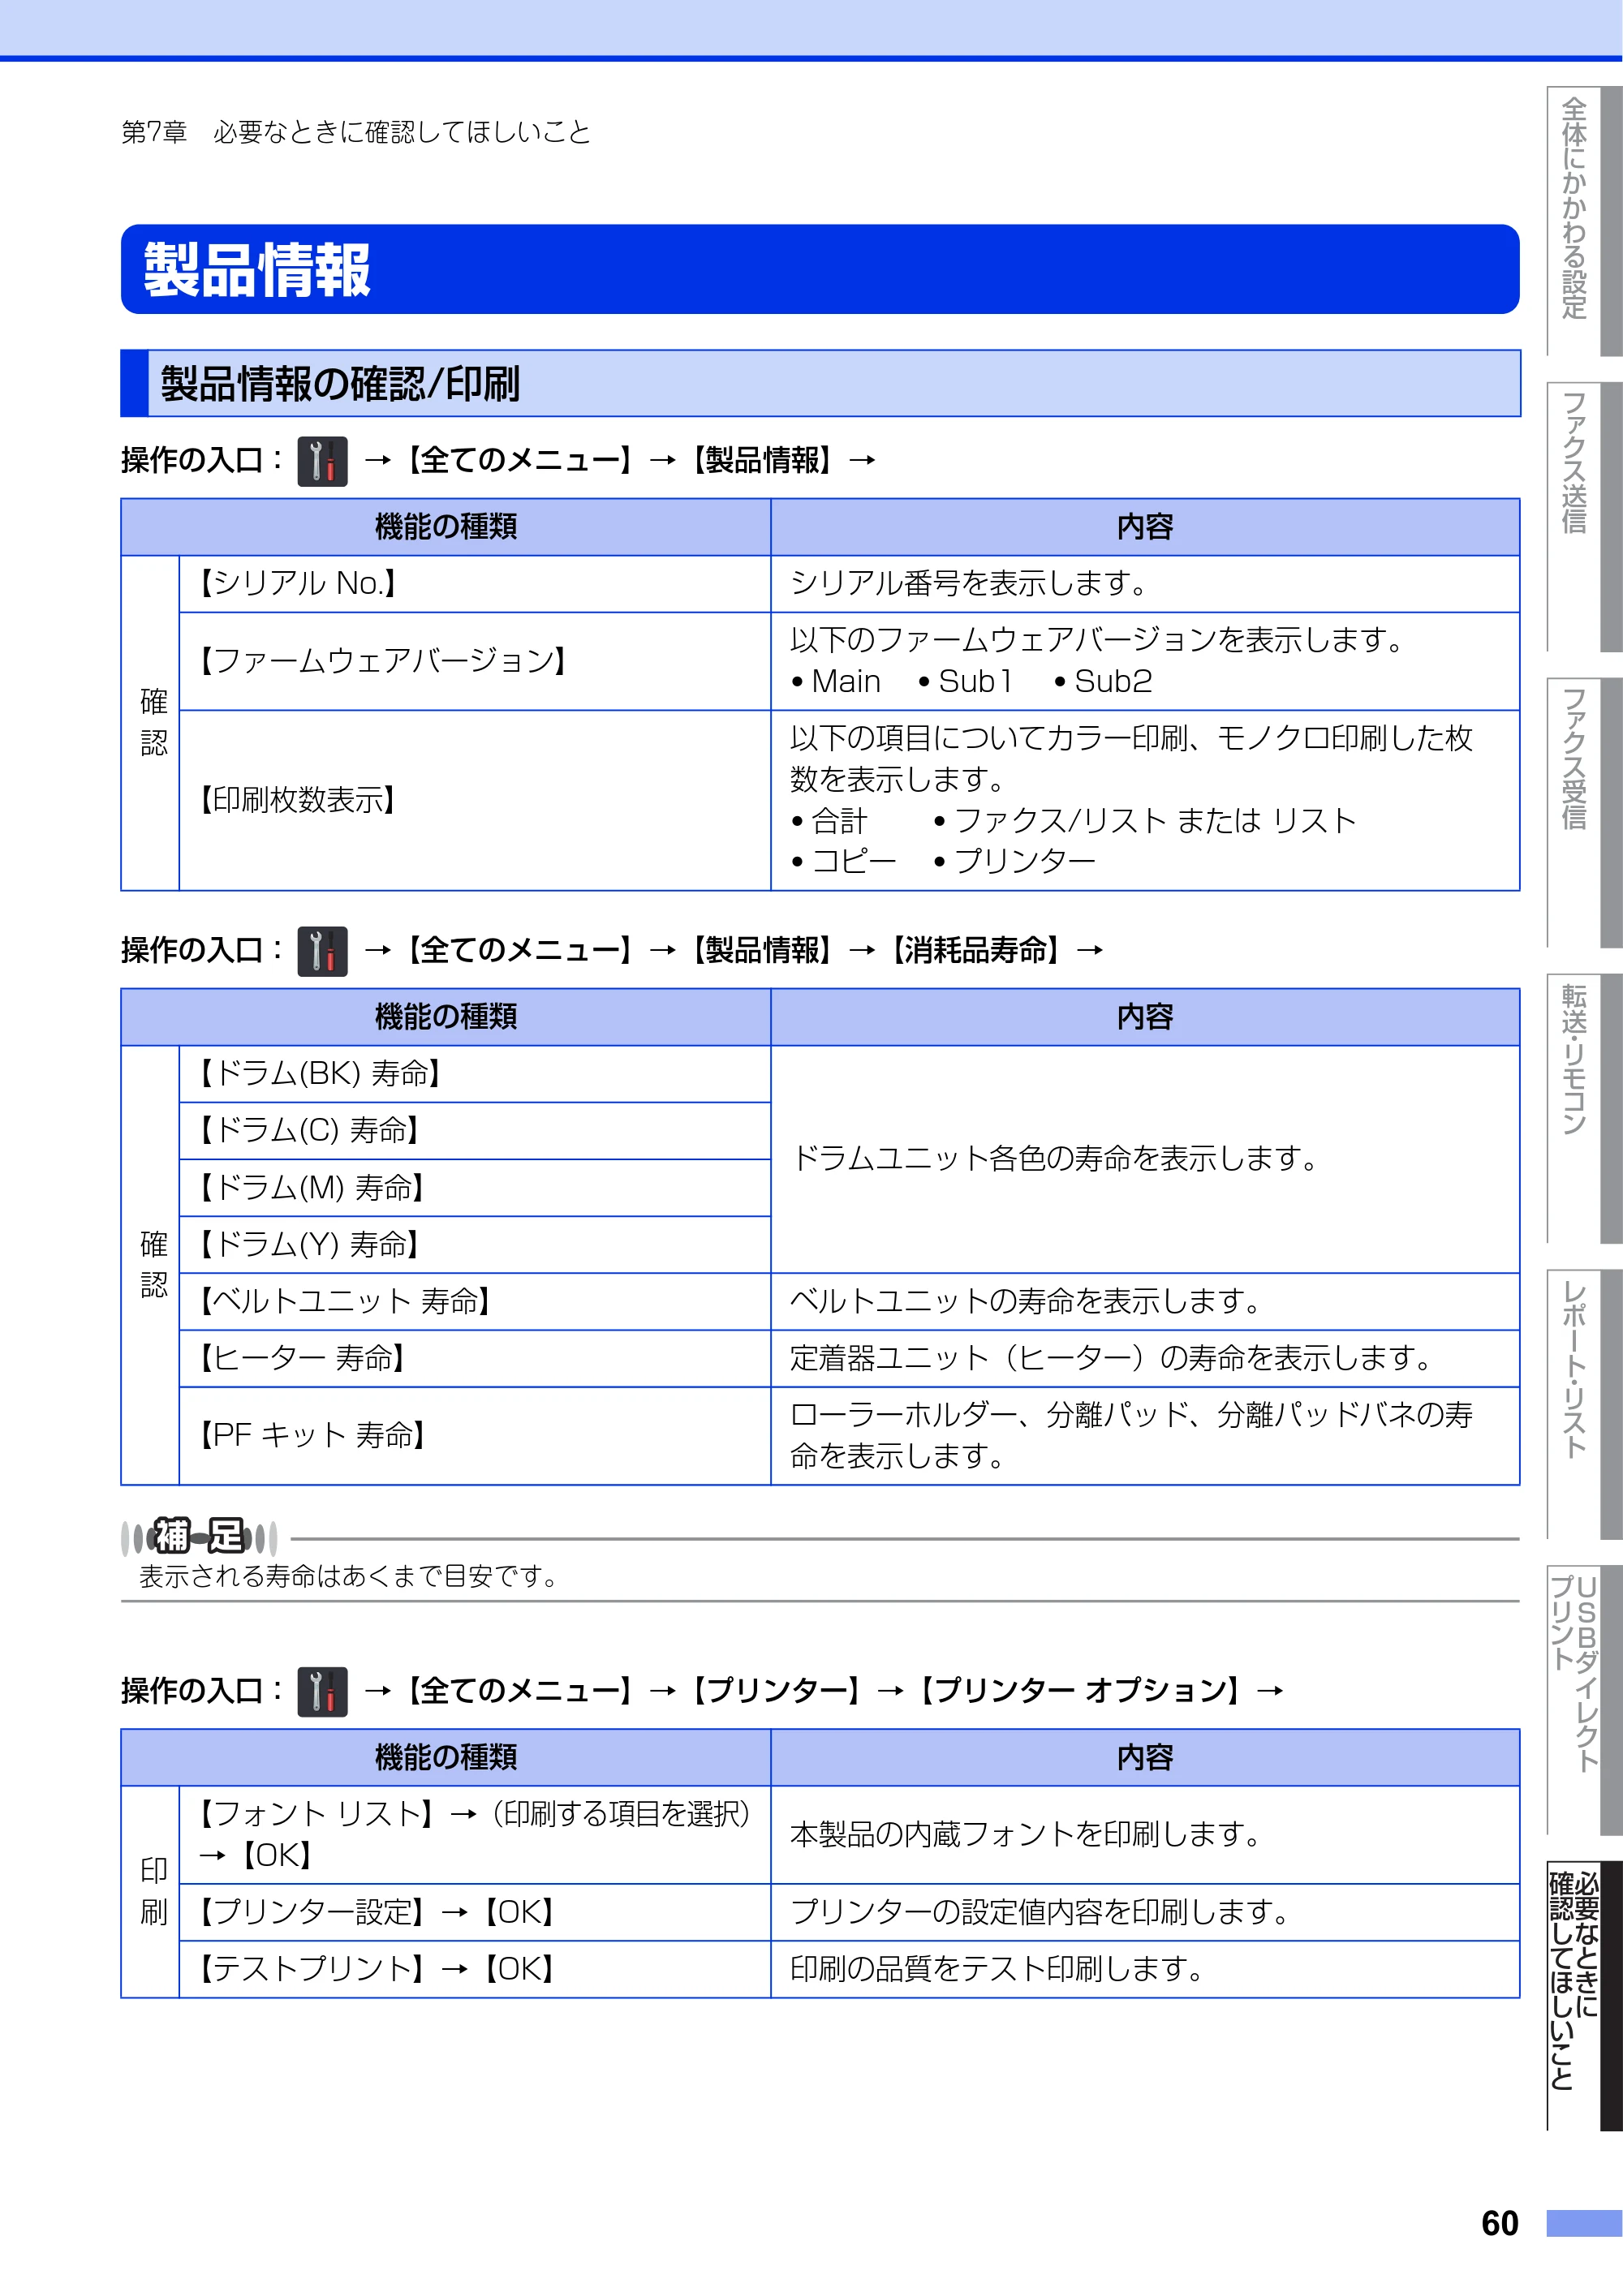Click the tools icon in the 【消耗品寿命】 path line
This screenshot has width=1623, height=2296.
pos(322,951)
